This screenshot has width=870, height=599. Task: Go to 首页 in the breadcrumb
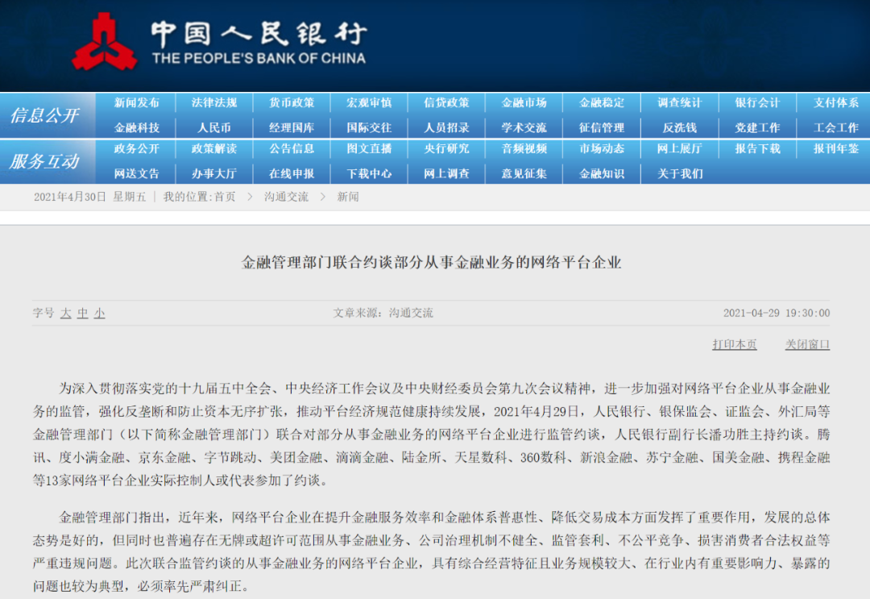coord(225,197)
